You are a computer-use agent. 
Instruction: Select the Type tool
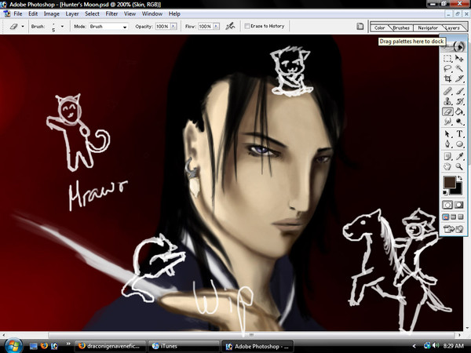[x=459, y=134]
